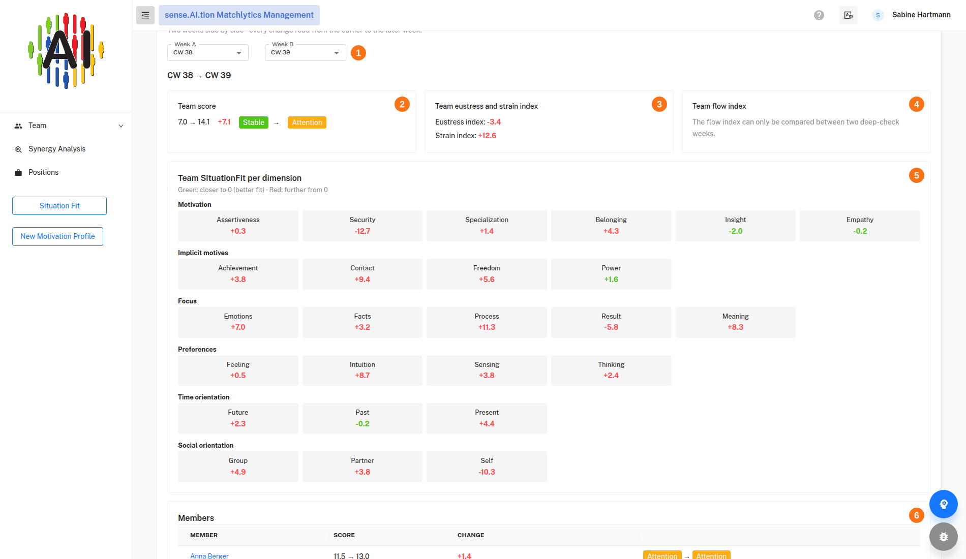966x559 pixels.
Task: Open Team menu item
Action: tap(66, 126)
